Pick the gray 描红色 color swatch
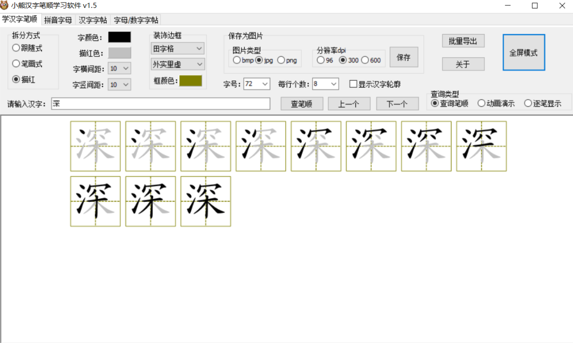The image size is (573, 343). tap(119, 53)
